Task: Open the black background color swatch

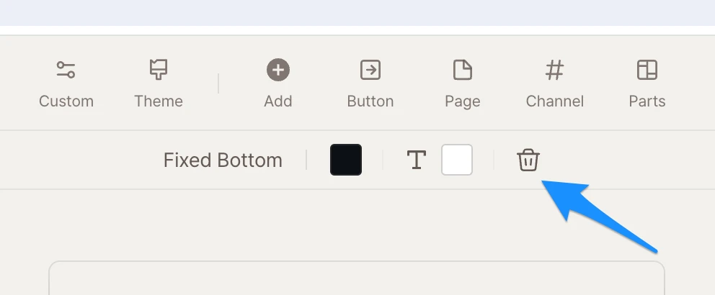Action: (346, 160)
